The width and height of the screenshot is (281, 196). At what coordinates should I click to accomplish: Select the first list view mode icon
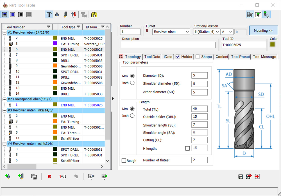tap(4, 15)
